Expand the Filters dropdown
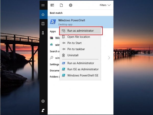This screenshot has width=153, height=115. pyautogui.click(x=105, y=5)
